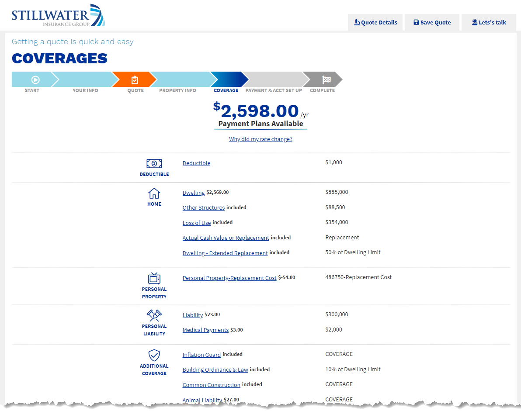Viewport: 521px width, 411px height.
Task: Click the $300,000 liability limit value
Action: point(337,314)
